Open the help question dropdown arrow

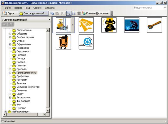click(165, 8)
